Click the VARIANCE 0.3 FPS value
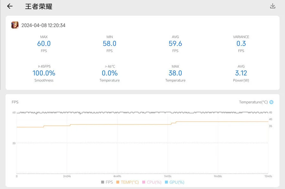The height and width of the screenshot is (189, 285). pos(241,44)
